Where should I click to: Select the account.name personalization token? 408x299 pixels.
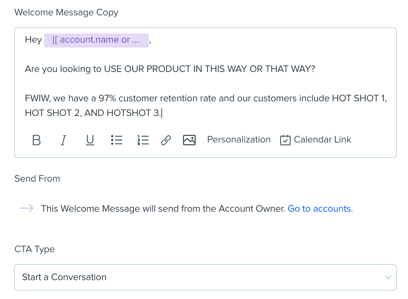[96, 40]
